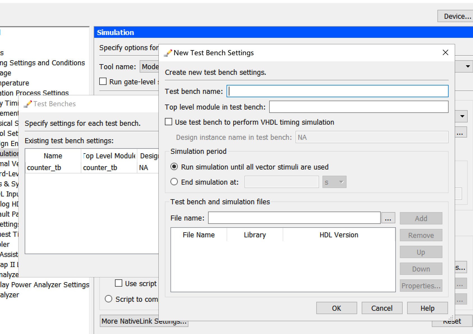Sort by File Name column header
The width and height of the screenshot is (473, 334).
[x=199, y=235]
